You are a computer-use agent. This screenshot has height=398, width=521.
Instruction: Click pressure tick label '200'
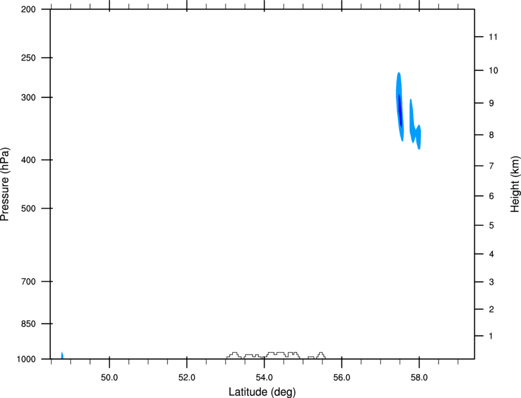28,9
